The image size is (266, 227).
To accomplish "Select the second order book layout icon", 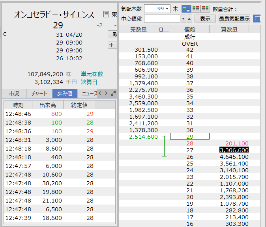I will (196, 9).
